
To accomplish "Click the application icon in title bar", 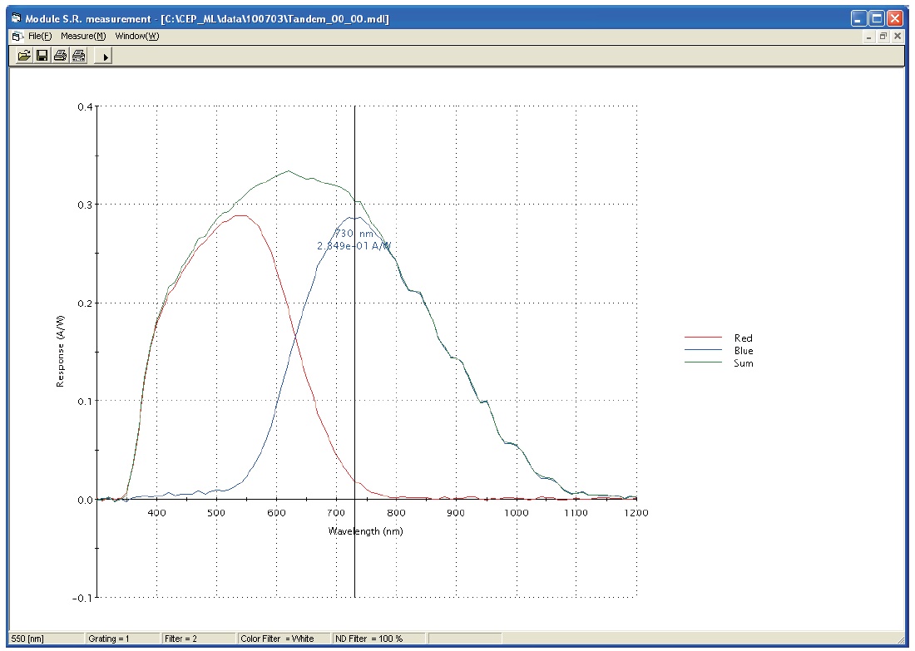I will pyautogui.click(x=17, y=18).
